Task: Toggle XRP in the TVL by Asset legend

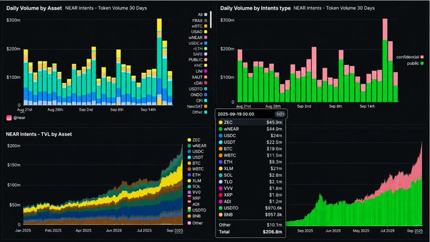Action: tap(194, 198)
